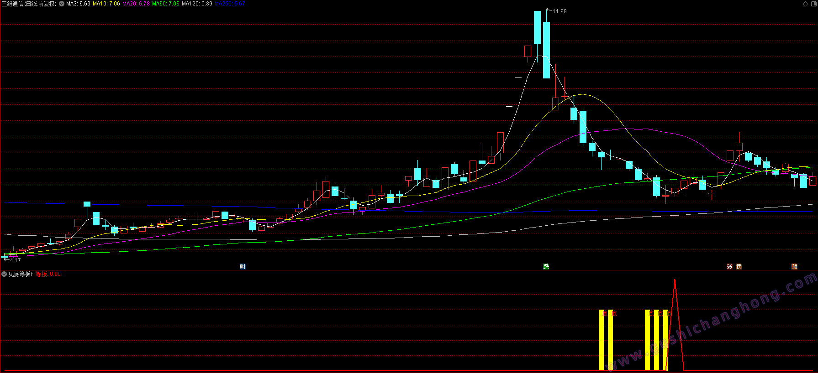
Task: Click the 财 event marker icon
Action: pyautogui.click(x=243, y=267)
